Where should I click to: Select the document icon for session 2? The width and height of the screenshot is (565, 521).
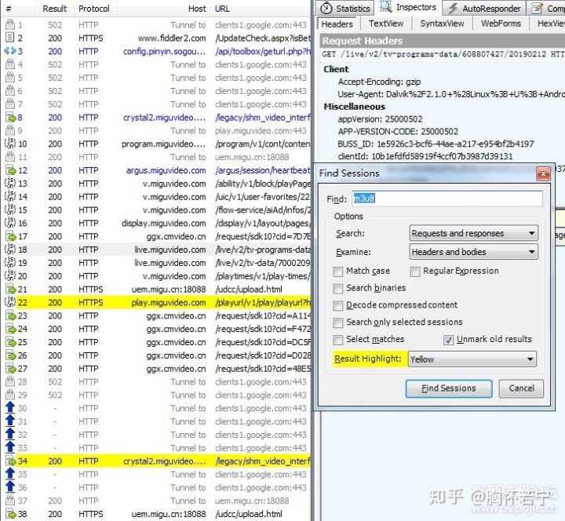pos(9,38)
